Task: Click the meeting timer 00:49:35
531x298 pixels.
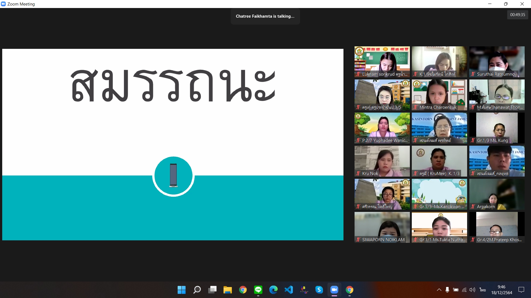Action: click(x=517, y=15)
